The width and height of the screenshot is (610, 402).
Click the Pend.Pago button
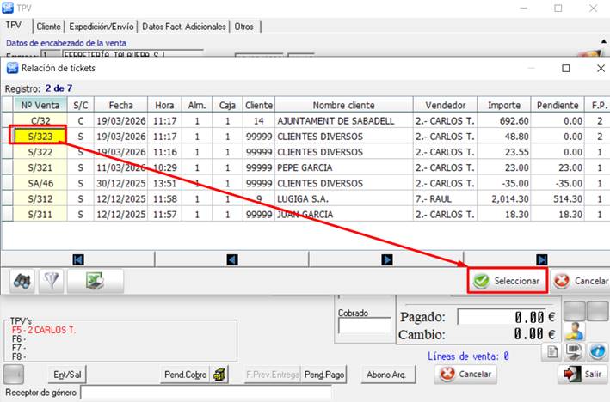tap(324, 374)
